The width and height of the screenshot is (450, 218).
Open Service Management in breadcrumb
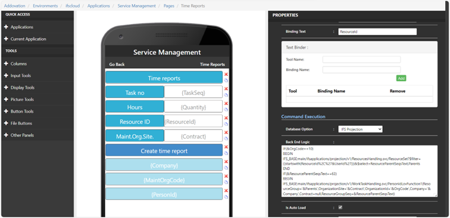[137, 6]
